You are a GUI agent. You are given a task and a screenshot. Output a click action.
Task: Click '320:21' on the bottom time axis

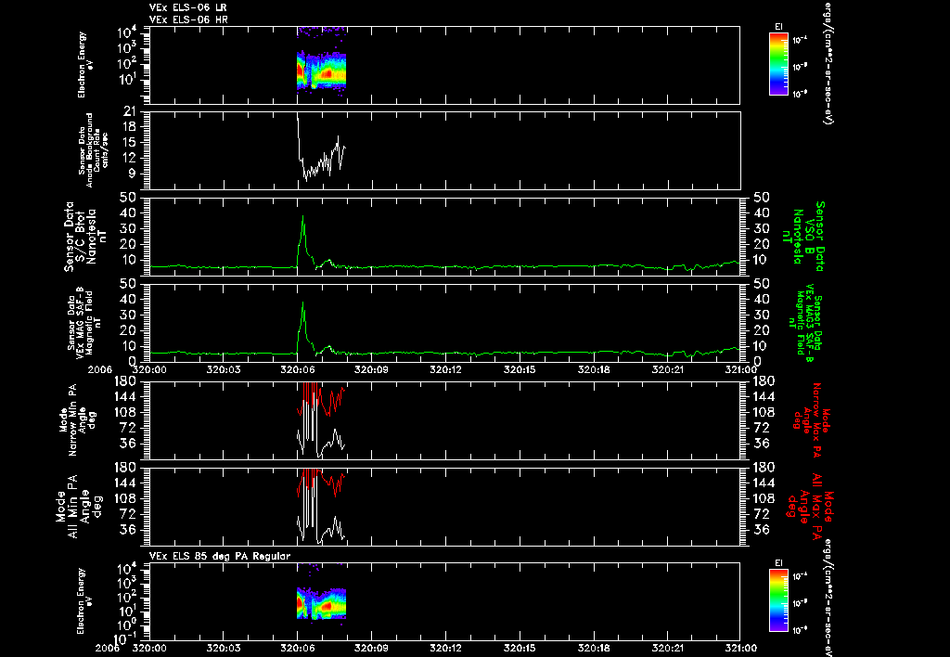tap(668, 648)
